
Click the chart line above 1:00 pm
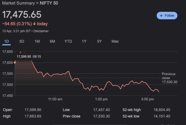[101, 90]
